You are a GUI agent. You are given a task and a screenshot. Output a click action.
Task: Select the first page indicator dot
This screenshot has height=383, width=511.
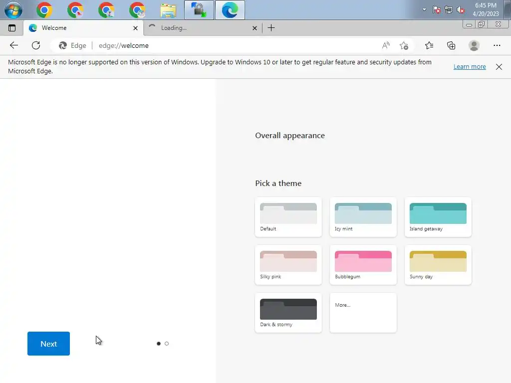(x=159, y=344)
